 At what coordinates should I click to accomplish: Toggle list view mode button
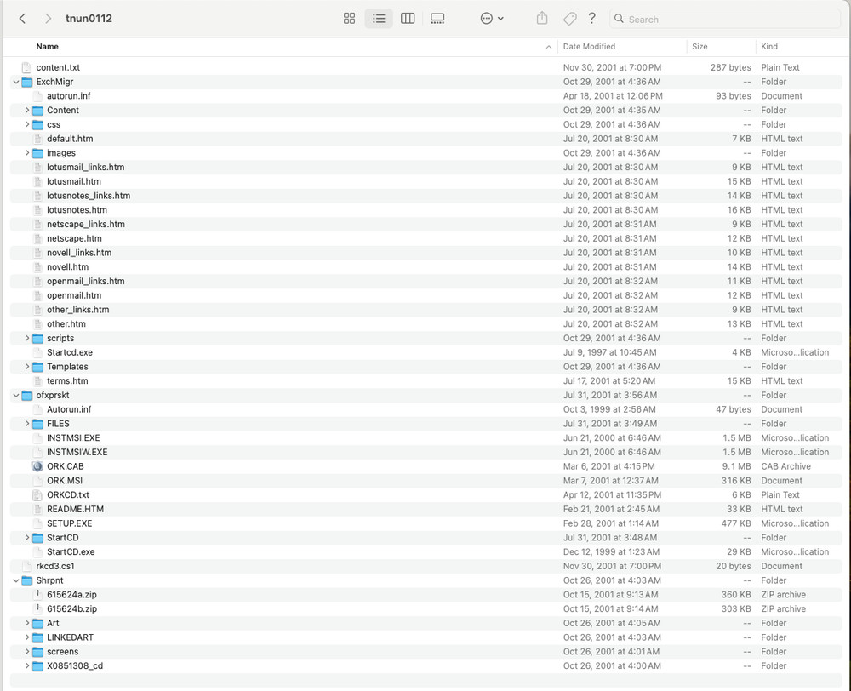(379, 19)
